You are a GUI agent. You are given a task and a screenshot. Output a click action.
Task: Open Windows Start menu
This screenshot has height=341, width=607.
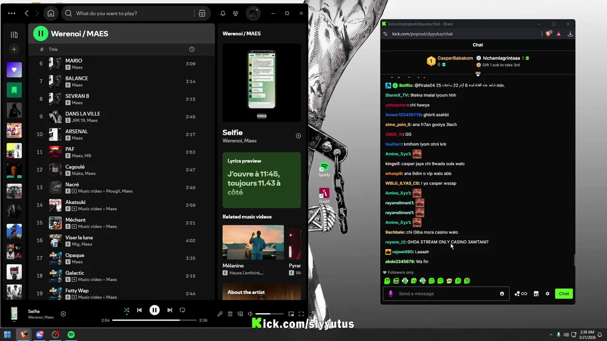[x=8, y=334]
